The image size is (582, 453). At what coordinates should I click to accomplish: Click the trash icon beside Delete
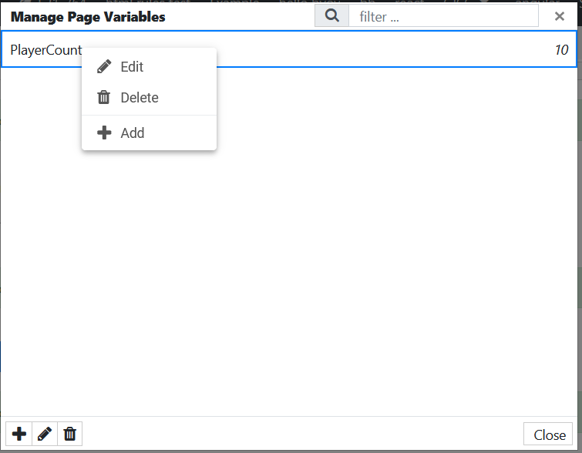pyautogui.click(x=103, y=98)
